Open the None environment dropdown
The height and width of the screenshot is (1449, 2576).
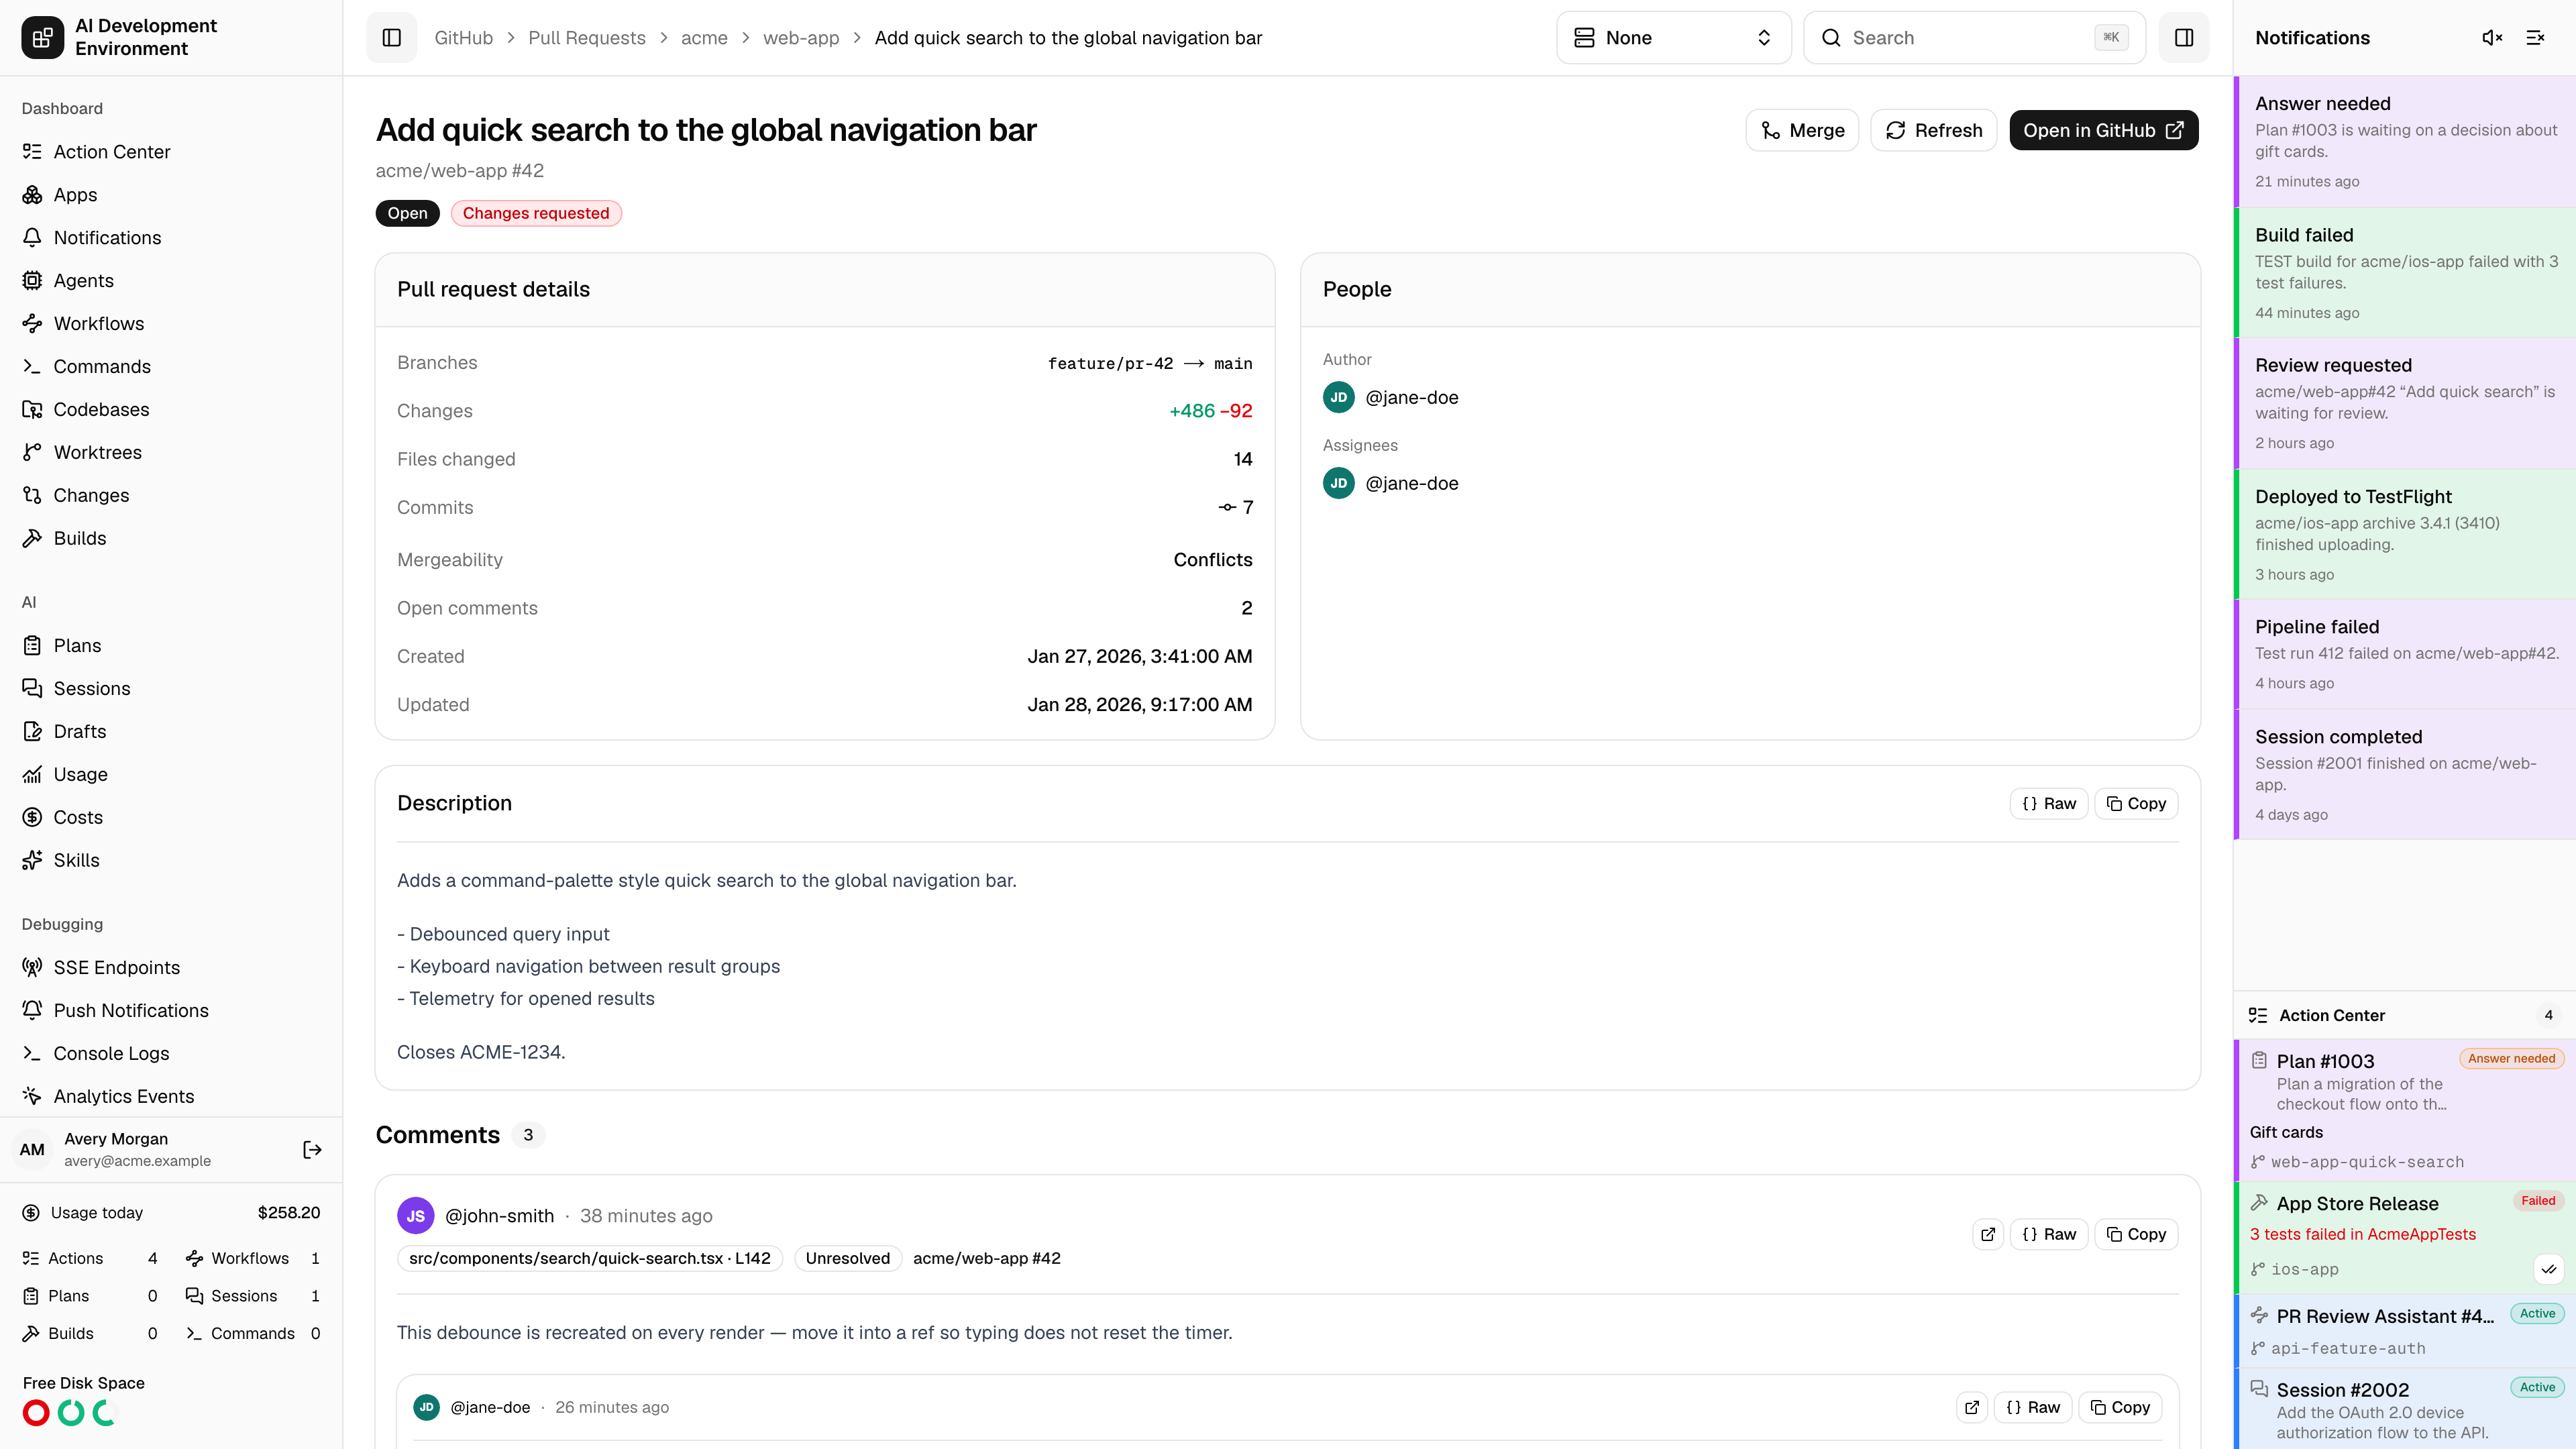(1673, 38)
